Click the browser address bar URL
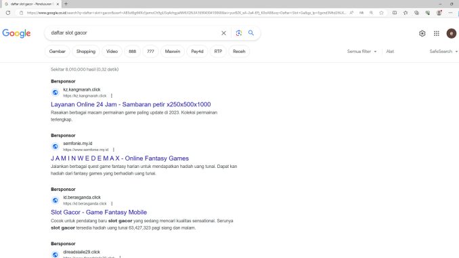459x258 pixels. [186, 13]
